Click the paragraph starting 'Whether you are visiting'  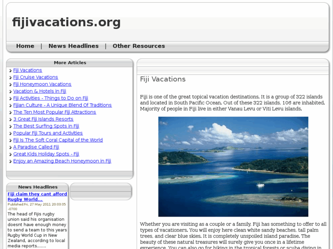(233, 235)
